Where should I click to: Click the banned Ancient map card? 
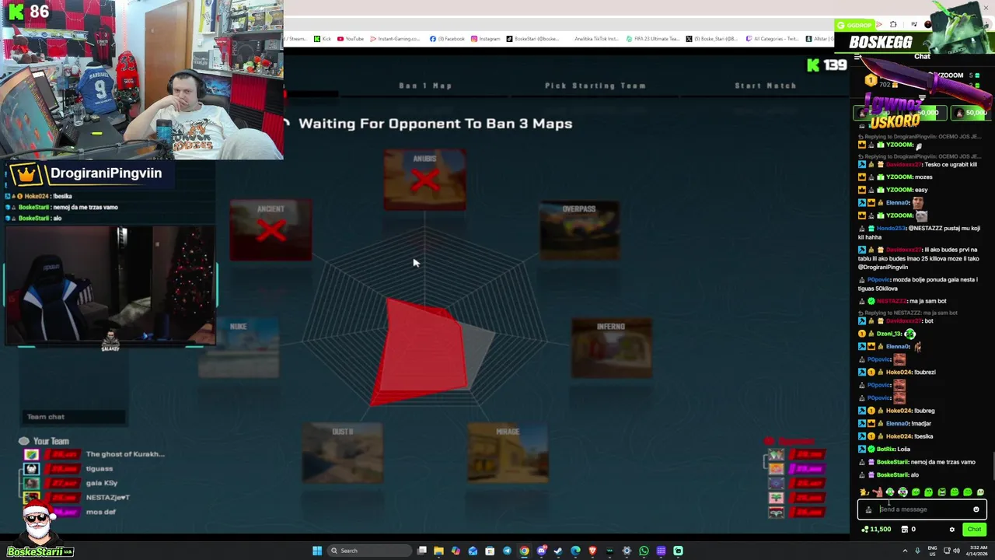click(271, 231)
